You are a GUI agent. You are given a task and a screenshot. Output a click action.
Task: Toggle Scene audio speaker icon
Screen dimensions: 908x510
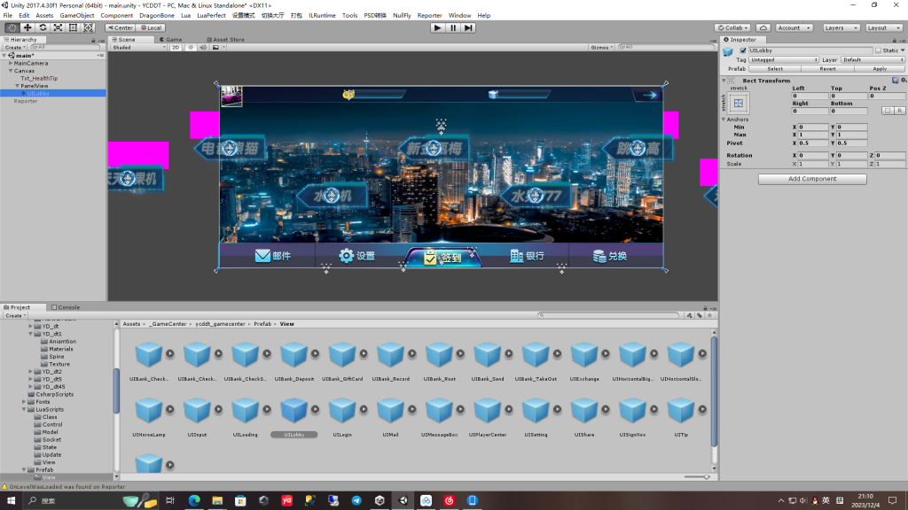point(203,48)
